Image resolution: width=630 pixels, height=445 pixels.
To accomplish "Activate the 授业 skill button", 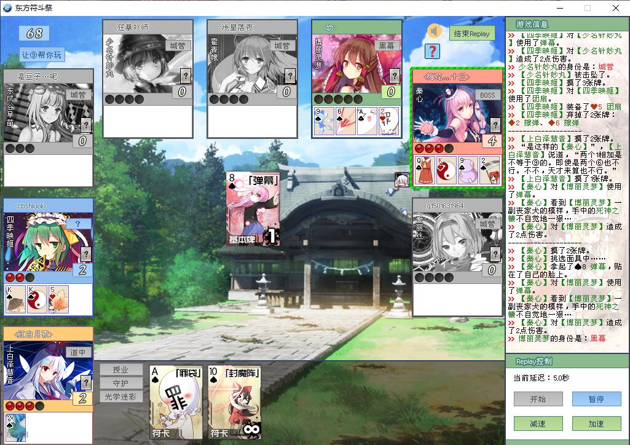I will coord(121,369).
